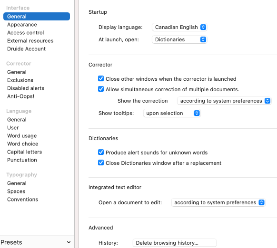Screen dimensions: 277x248
Task: Open the Show tooltips dropdown
Action: 172,113
